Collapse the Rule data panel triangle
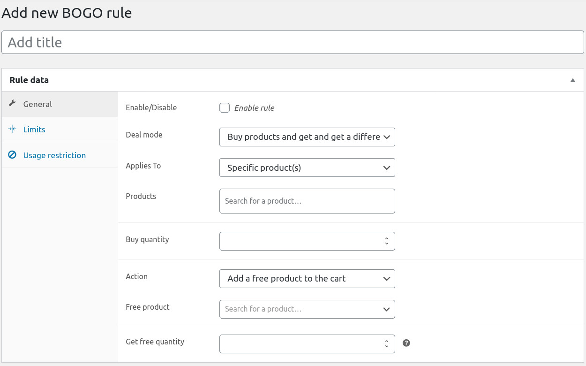This screenshot has height=366, width=586. tap(572, 80)
